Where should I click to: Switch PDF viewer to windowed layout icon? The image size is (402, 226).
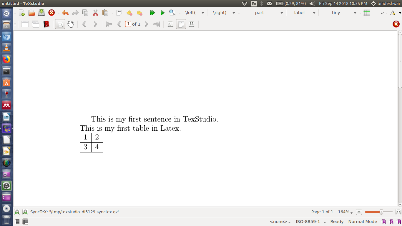tap(36, 24)
